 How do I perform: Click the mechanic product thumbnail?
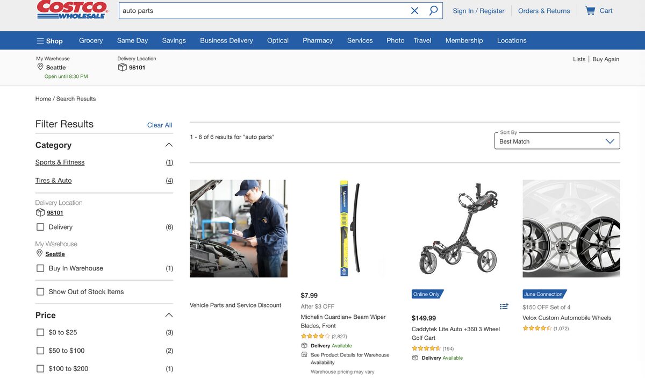point(239,229)
